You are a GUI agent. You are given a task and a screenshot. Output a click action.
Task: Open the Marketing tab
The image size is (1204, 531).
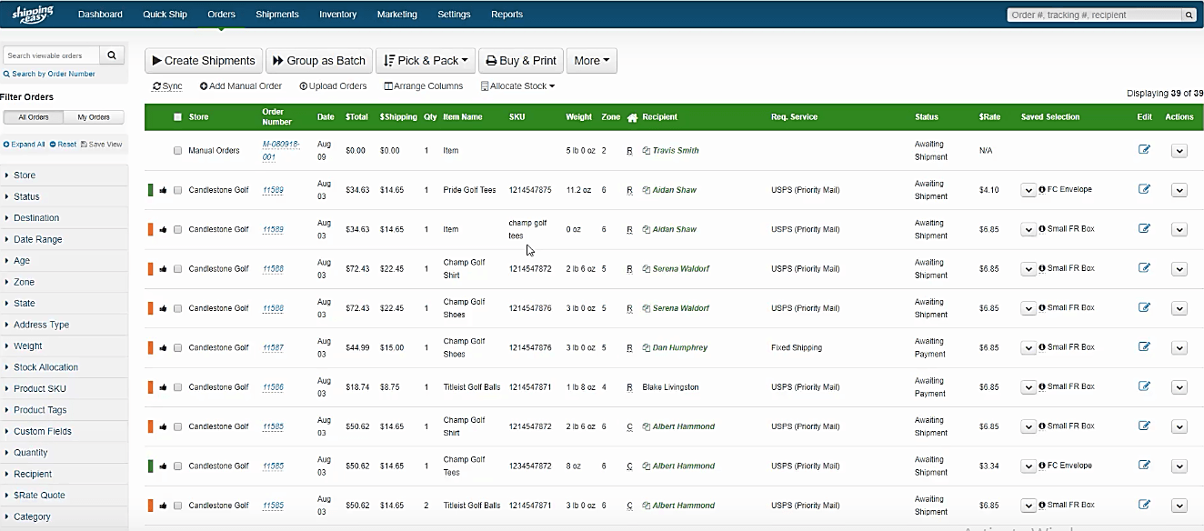click(x=397, y=15)
